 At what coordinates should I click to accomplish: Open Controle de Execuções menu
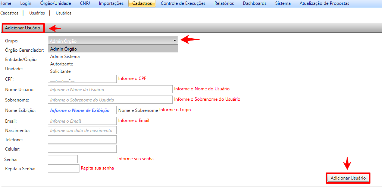pyautogui.click(x=183, y=3)
